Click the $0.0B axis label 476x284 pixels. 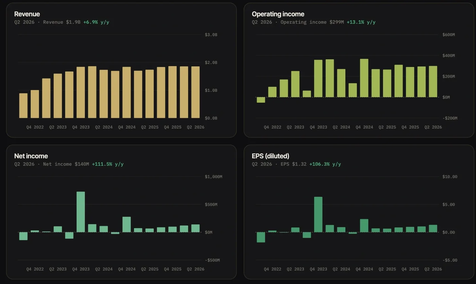pos(211,118)
